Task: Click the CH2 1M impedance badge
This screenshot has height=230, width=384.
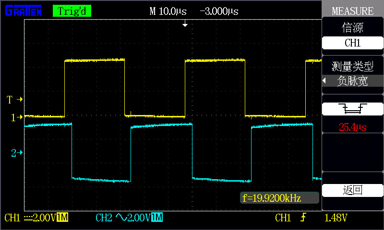Action: [x=157, y=218]
